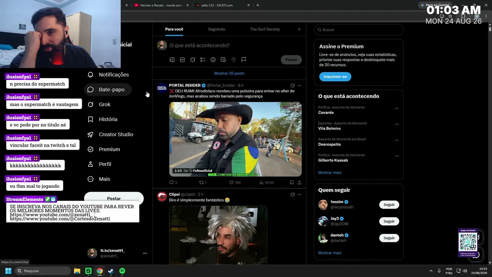Viewport: 492px width, 277px height.
Task: Add media image to the post
Action: [x=172, y=60]
